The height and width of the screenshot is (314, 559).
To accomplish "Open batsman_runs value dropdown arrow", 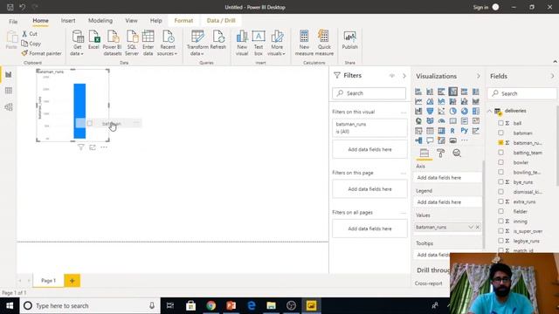I will [x=471, y=227].
